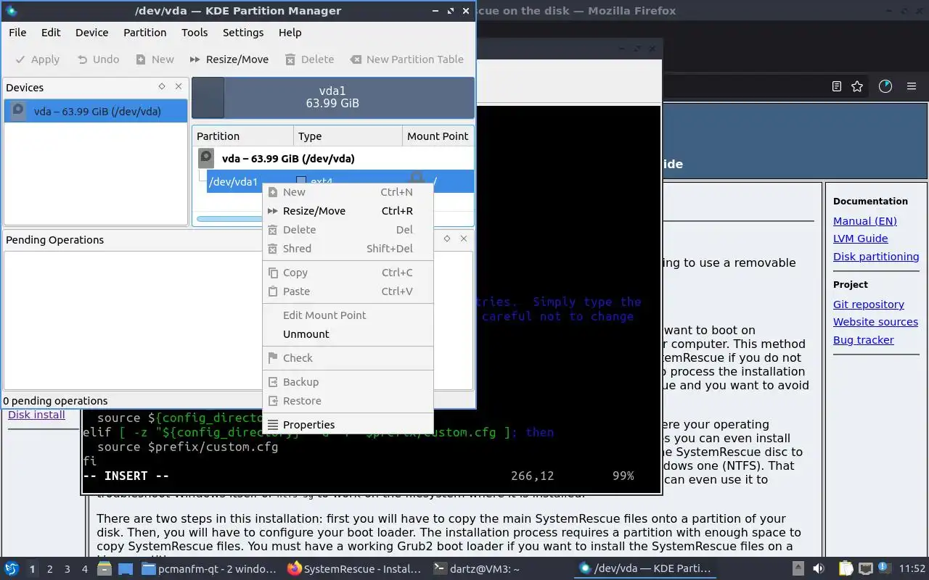Open the Tools menu
Viewport: 929px width, 580px height.
195,33
